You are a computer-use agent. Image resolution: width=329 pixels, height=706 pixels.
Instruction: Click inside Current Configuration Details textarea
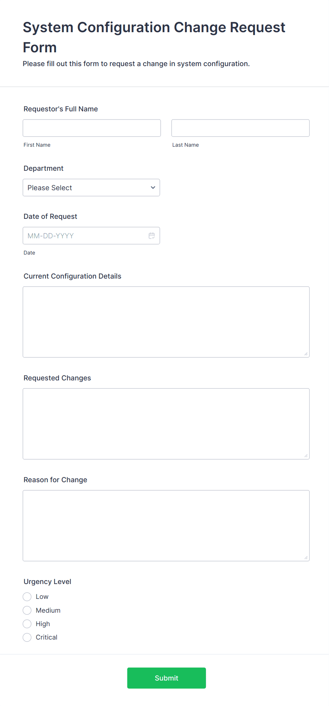(166, 322)
